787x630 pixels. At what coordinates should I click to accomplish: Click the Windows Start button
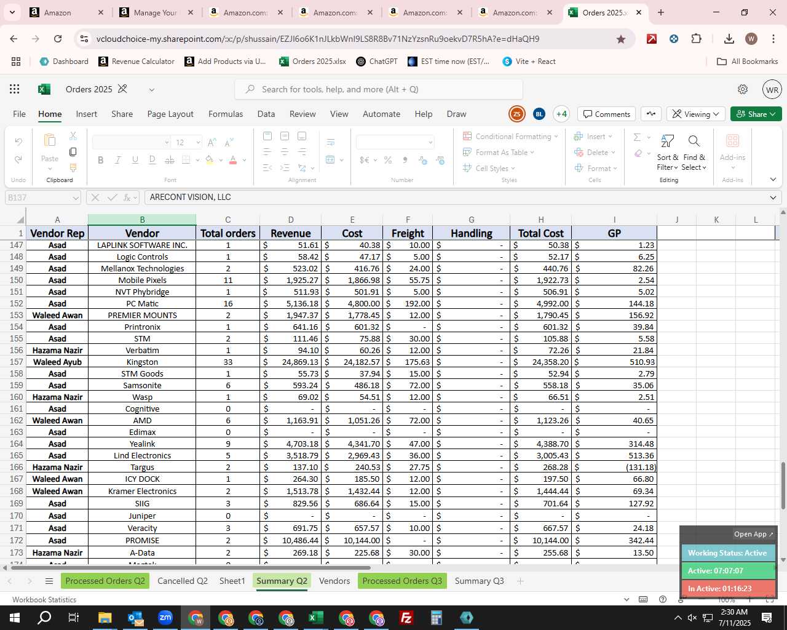pyautogui.click(x=15, y=618)
